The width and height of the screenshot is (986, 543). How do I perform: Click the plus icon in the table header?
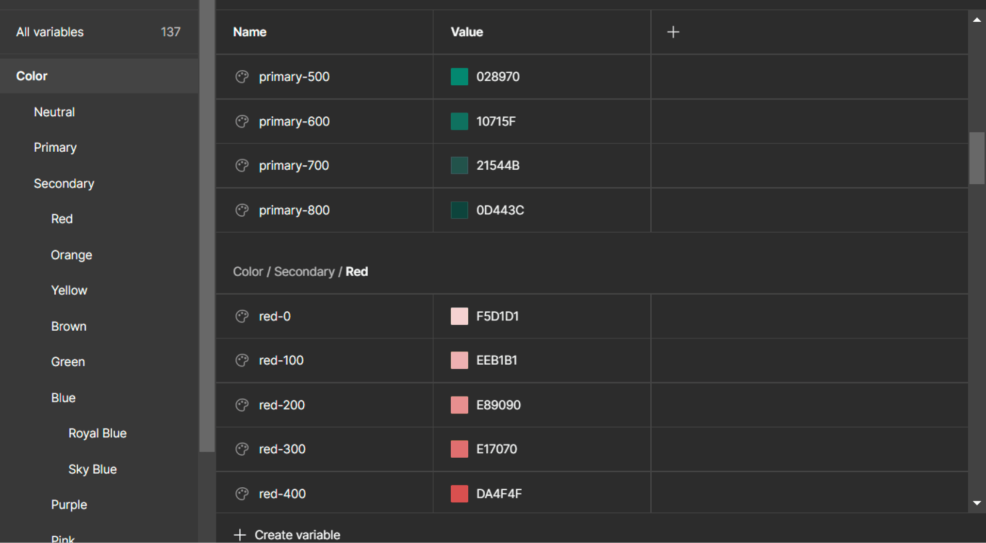(x=673, y=32)
